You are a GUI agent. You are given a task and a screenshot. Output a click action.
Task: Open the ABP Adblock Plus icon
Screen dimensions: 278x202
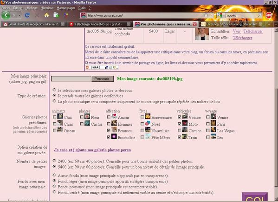pyautogui.click(x=269, y=15)
